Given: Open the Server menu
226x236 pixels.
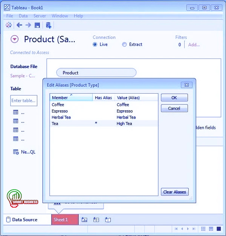Looking at the screenshot, I should 40,16.
